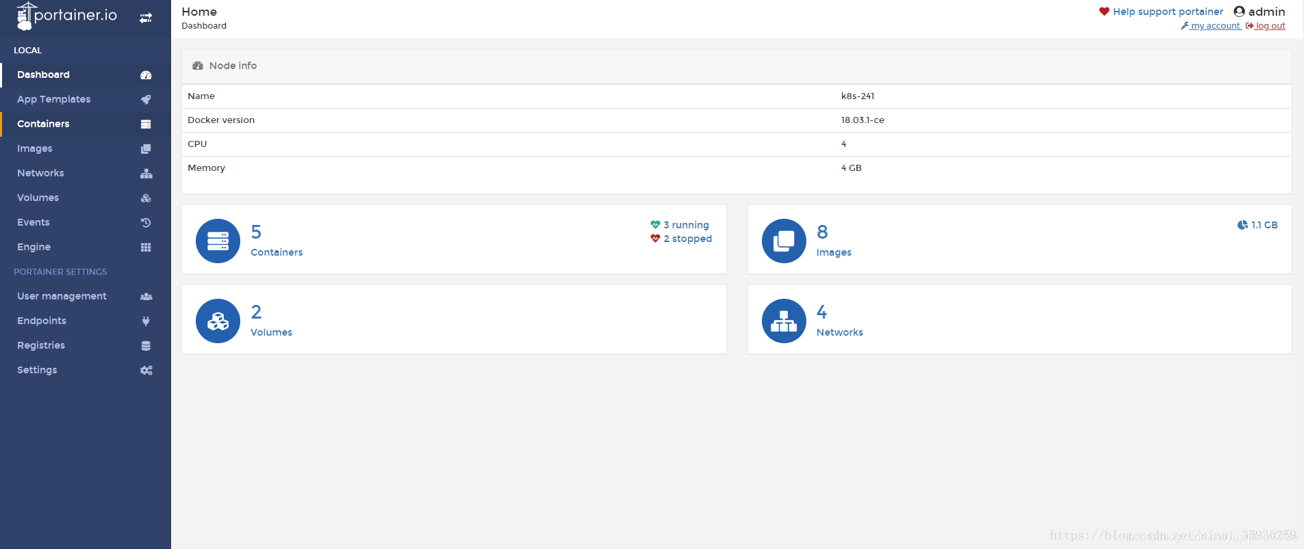Click the 2 stopped status text
The height and width of the screenshot is (549, 1304).
[x=687, y=239]
